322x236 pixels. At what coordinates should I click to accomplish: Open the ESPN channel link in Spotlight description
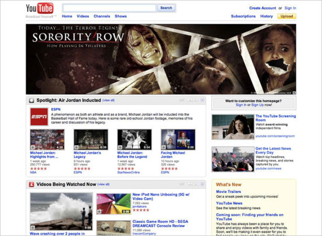click(56, 109)
